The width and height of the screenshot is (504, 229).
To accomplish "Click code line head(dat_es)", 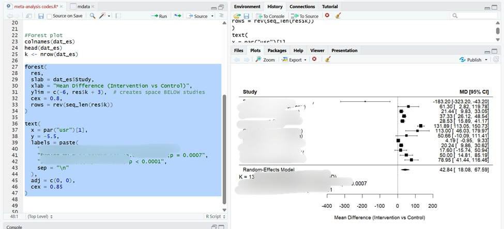I will pos(43,48).
